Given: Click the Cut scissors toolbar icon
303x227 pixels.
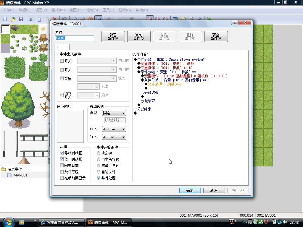Looking at the screenshot, I should pyautogui.click(x=31, y=19).
